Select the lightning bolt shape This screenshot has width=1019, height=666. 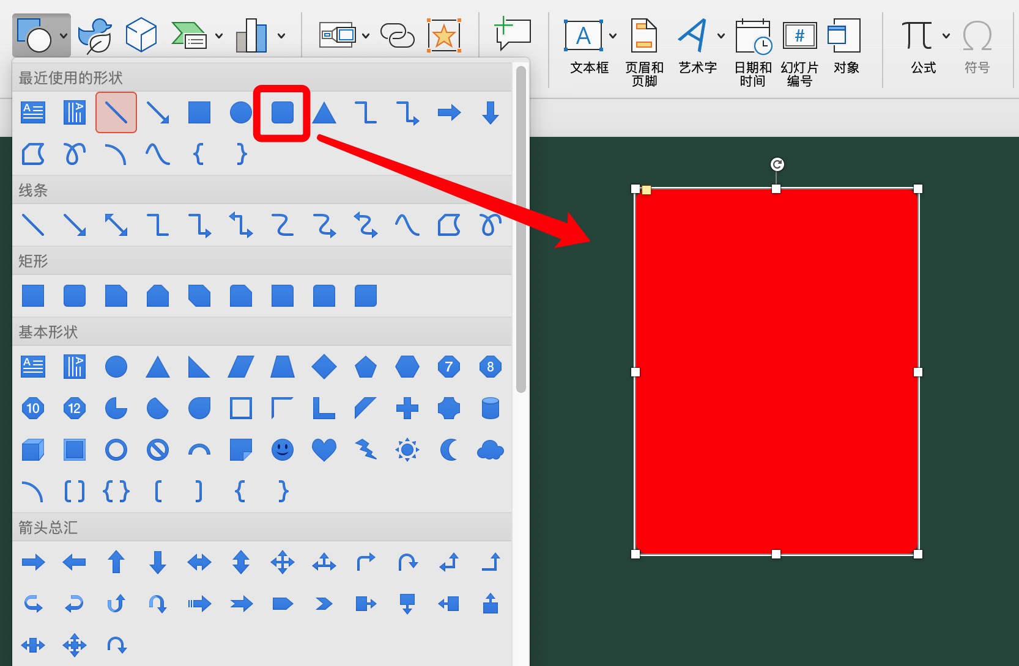[x=366, y=450]
